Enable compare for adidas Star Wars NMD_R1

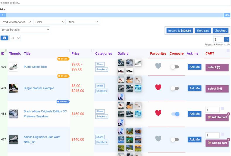(x=175, y=140)
